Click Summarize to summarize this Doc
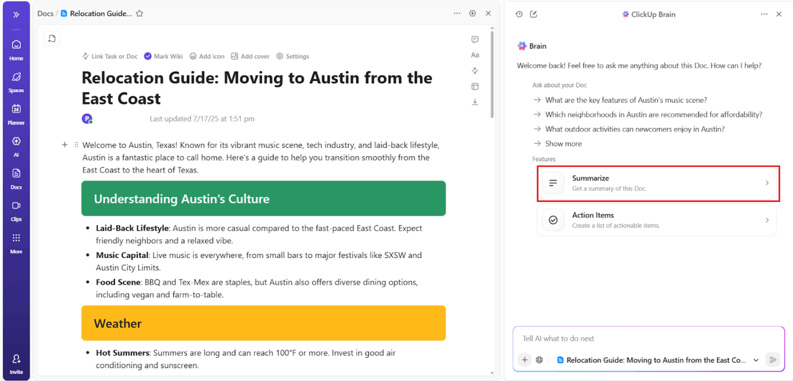 [x=657, y=183]
